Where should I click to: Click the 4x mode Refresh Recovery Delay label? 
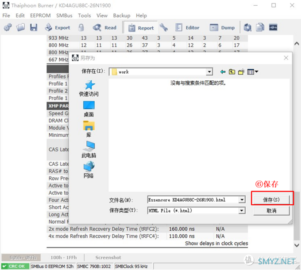104,236
